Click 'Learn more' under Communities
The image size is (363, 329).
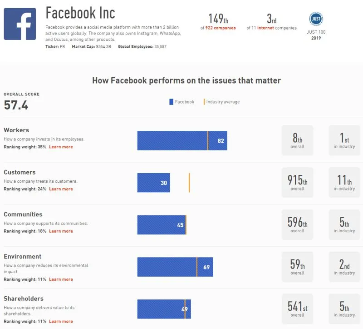(61, 231)
